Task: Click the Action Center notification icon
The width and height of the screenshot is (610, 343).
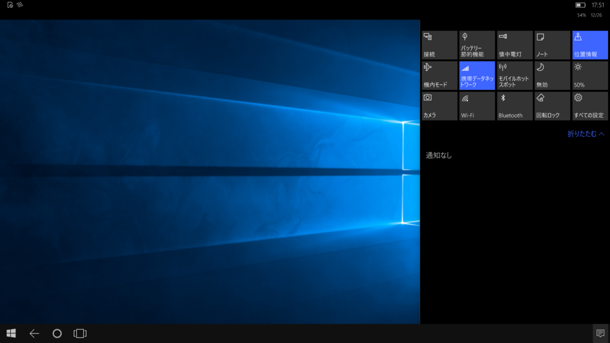Action: [600, 333]
